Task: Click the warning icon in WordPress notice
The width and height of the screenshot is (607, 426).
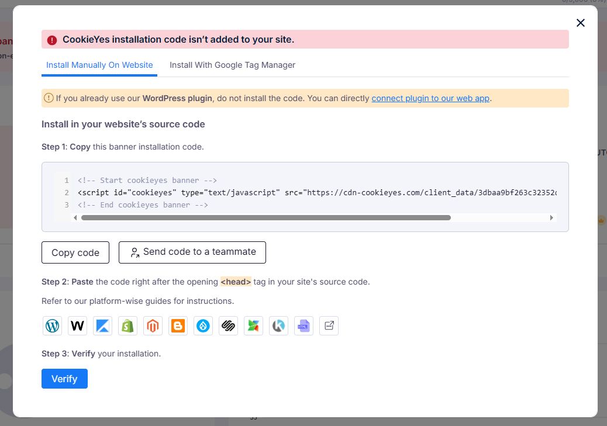Action: 49,98
